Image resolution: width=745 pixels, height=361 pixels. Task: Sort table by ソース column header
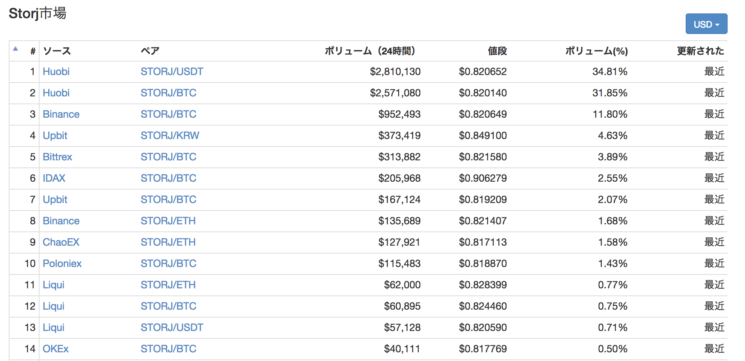[x=57, y=51]
